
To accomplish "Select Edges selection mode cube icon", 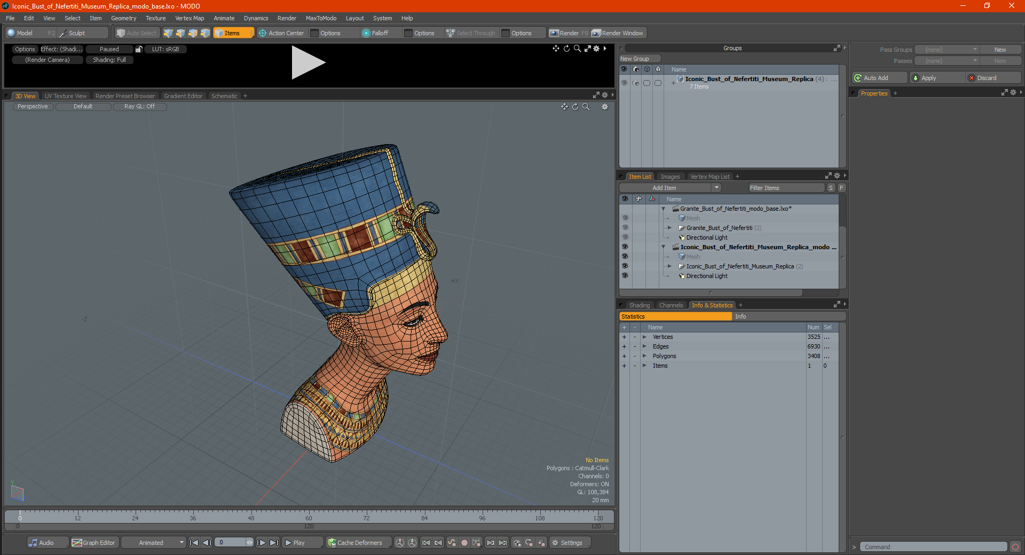I will pos(180,33).
